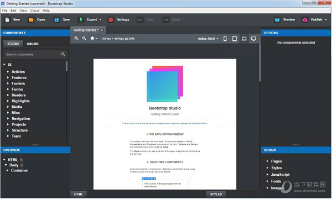Expand the Features category
332x199 pixels.
8,77
